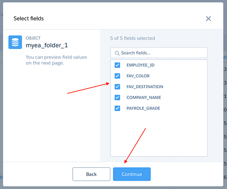Click the magnifier icon in search box
This screenshot has height=189, width=227.
117,53
